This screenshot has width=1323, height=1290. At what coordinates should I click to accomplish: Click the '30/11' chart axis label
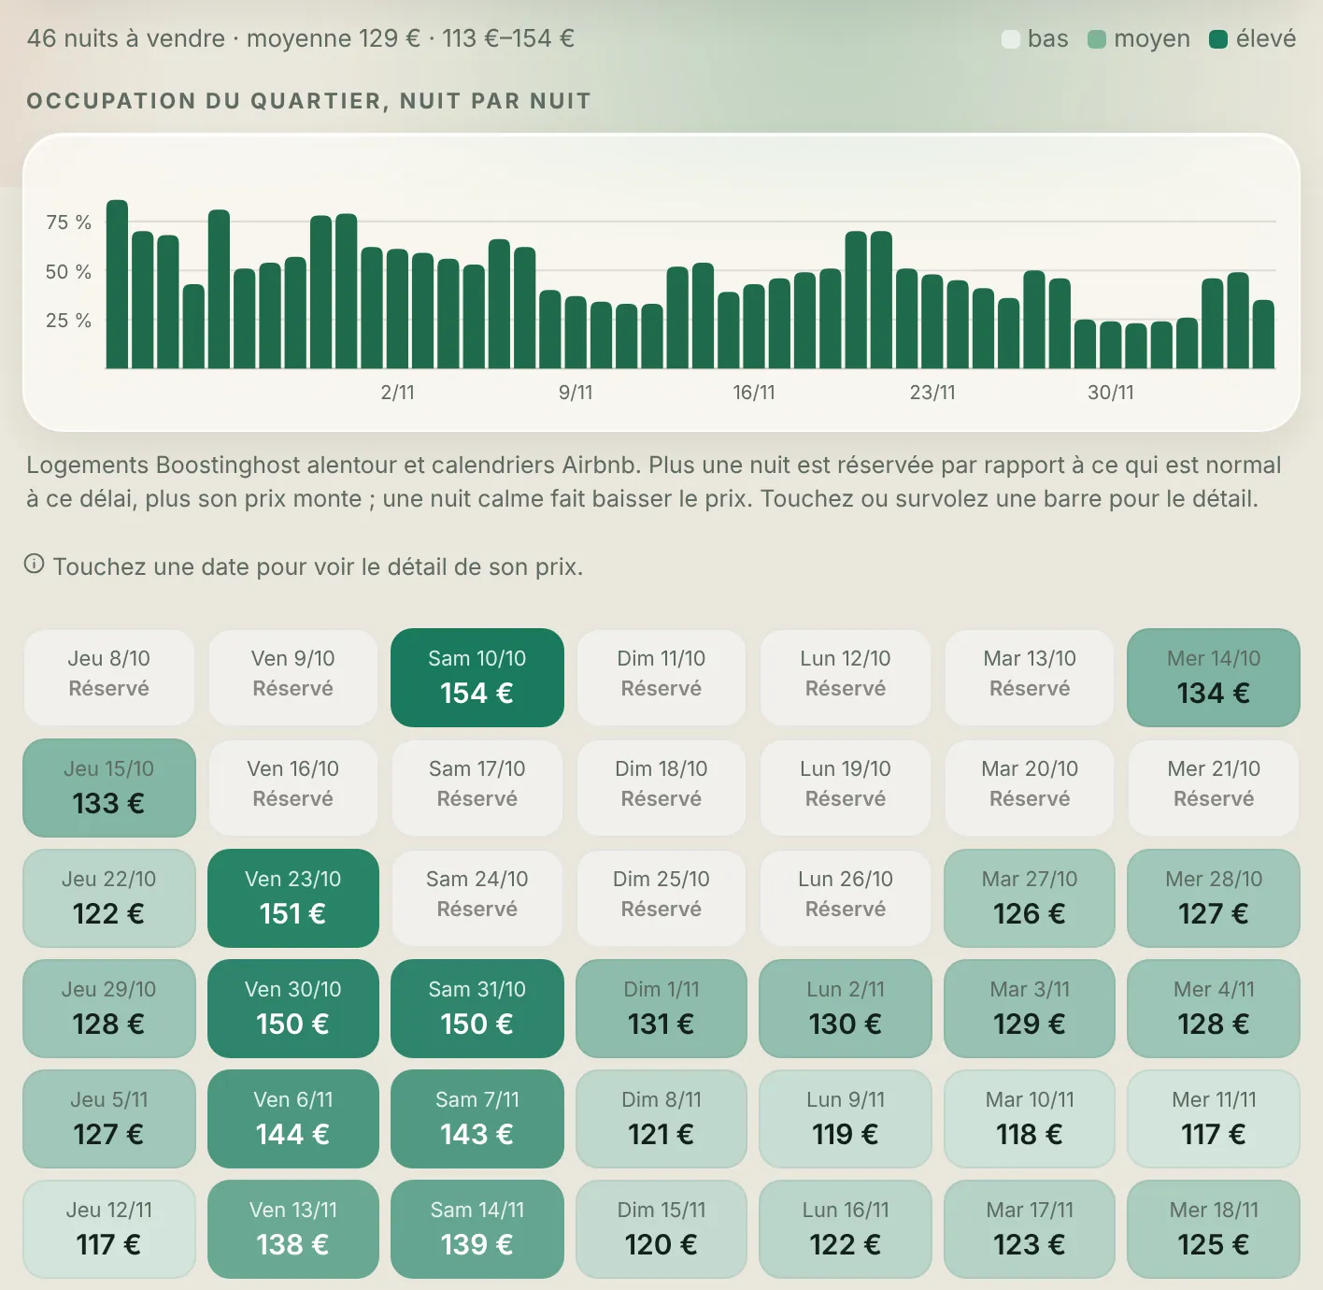tap(1111, 393)
